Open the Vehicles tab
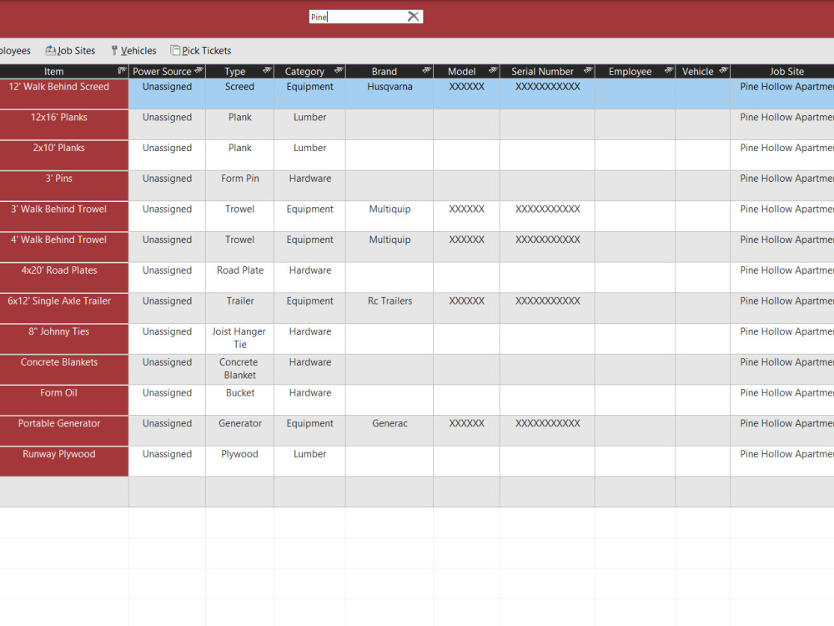This screenshot has width=834, height=626. 133,51
